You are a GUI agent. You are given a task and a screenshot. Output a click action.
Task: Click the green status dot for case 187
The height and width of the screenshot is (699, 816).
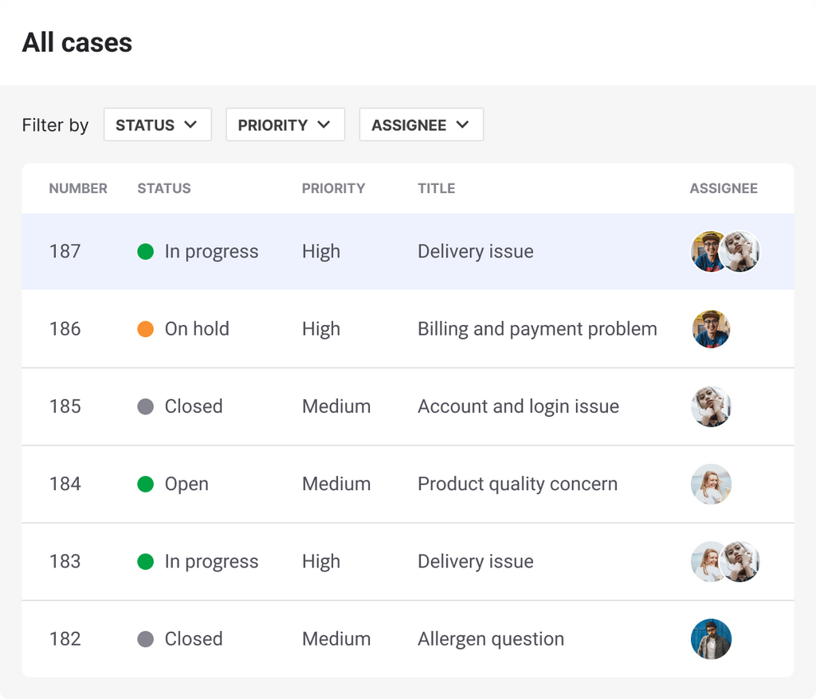[x=145, y=252]
